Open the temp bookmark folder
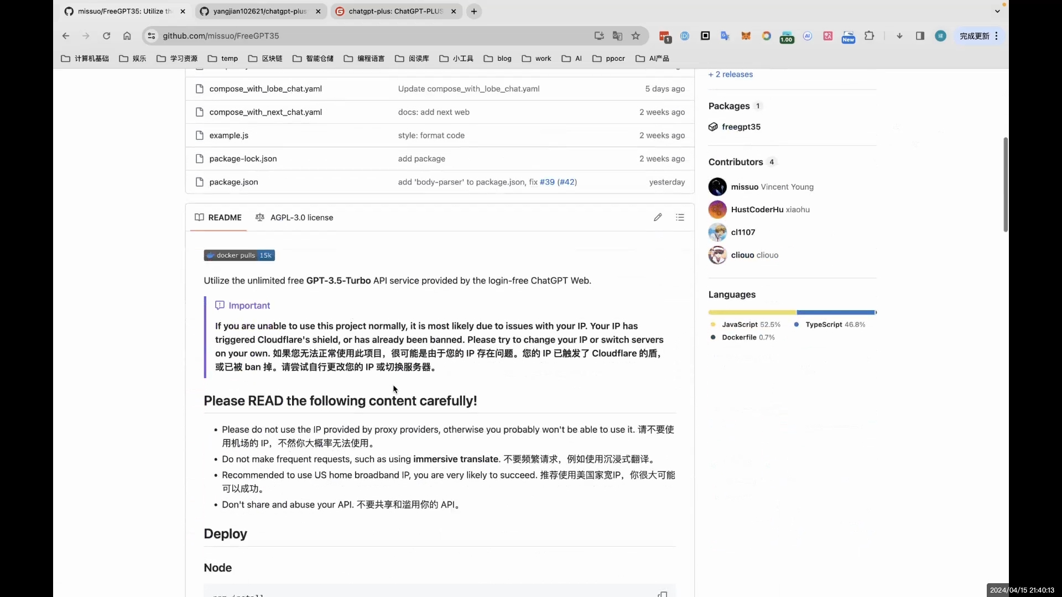This screenshot has width=1062, height=597. 223,58
